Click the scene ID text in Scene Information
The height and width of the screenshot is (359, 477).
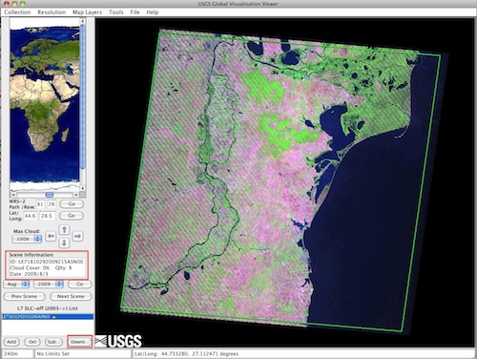[x=47, y=262]
